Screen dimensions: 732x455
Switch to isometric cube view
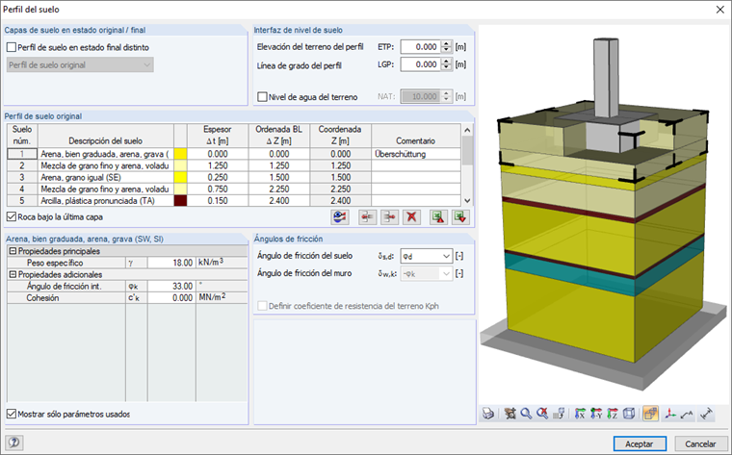coord(629,414)
